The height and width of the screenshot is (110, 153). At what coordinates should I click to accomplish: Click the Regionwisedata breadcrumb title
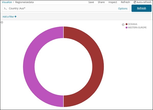pos(24,2)
